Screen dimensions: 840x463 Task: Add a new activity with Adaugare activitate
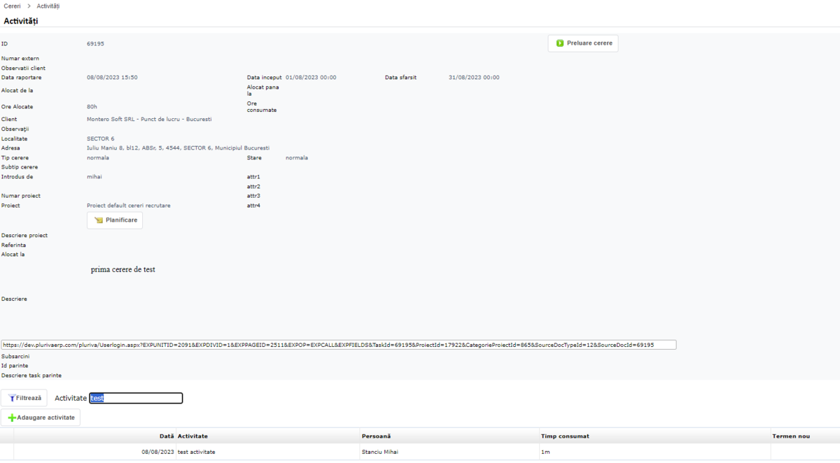click(45, 418)
